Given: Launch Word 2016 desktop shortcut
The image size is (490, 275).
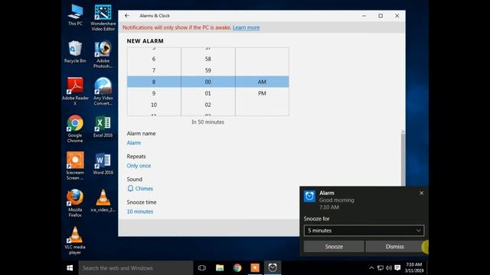Looking at the screenshot, I should click(103, 163).
